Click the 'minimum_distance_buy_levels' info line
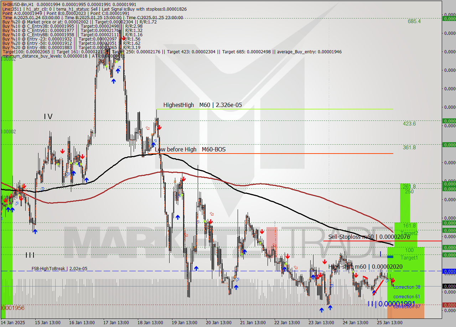The image size is (456, 327). pyautogui.click(x=63, y=56)
